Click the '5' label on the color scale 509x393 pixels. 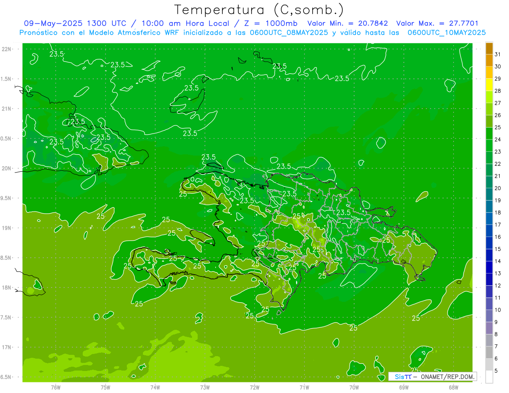[x=496, y=371]
